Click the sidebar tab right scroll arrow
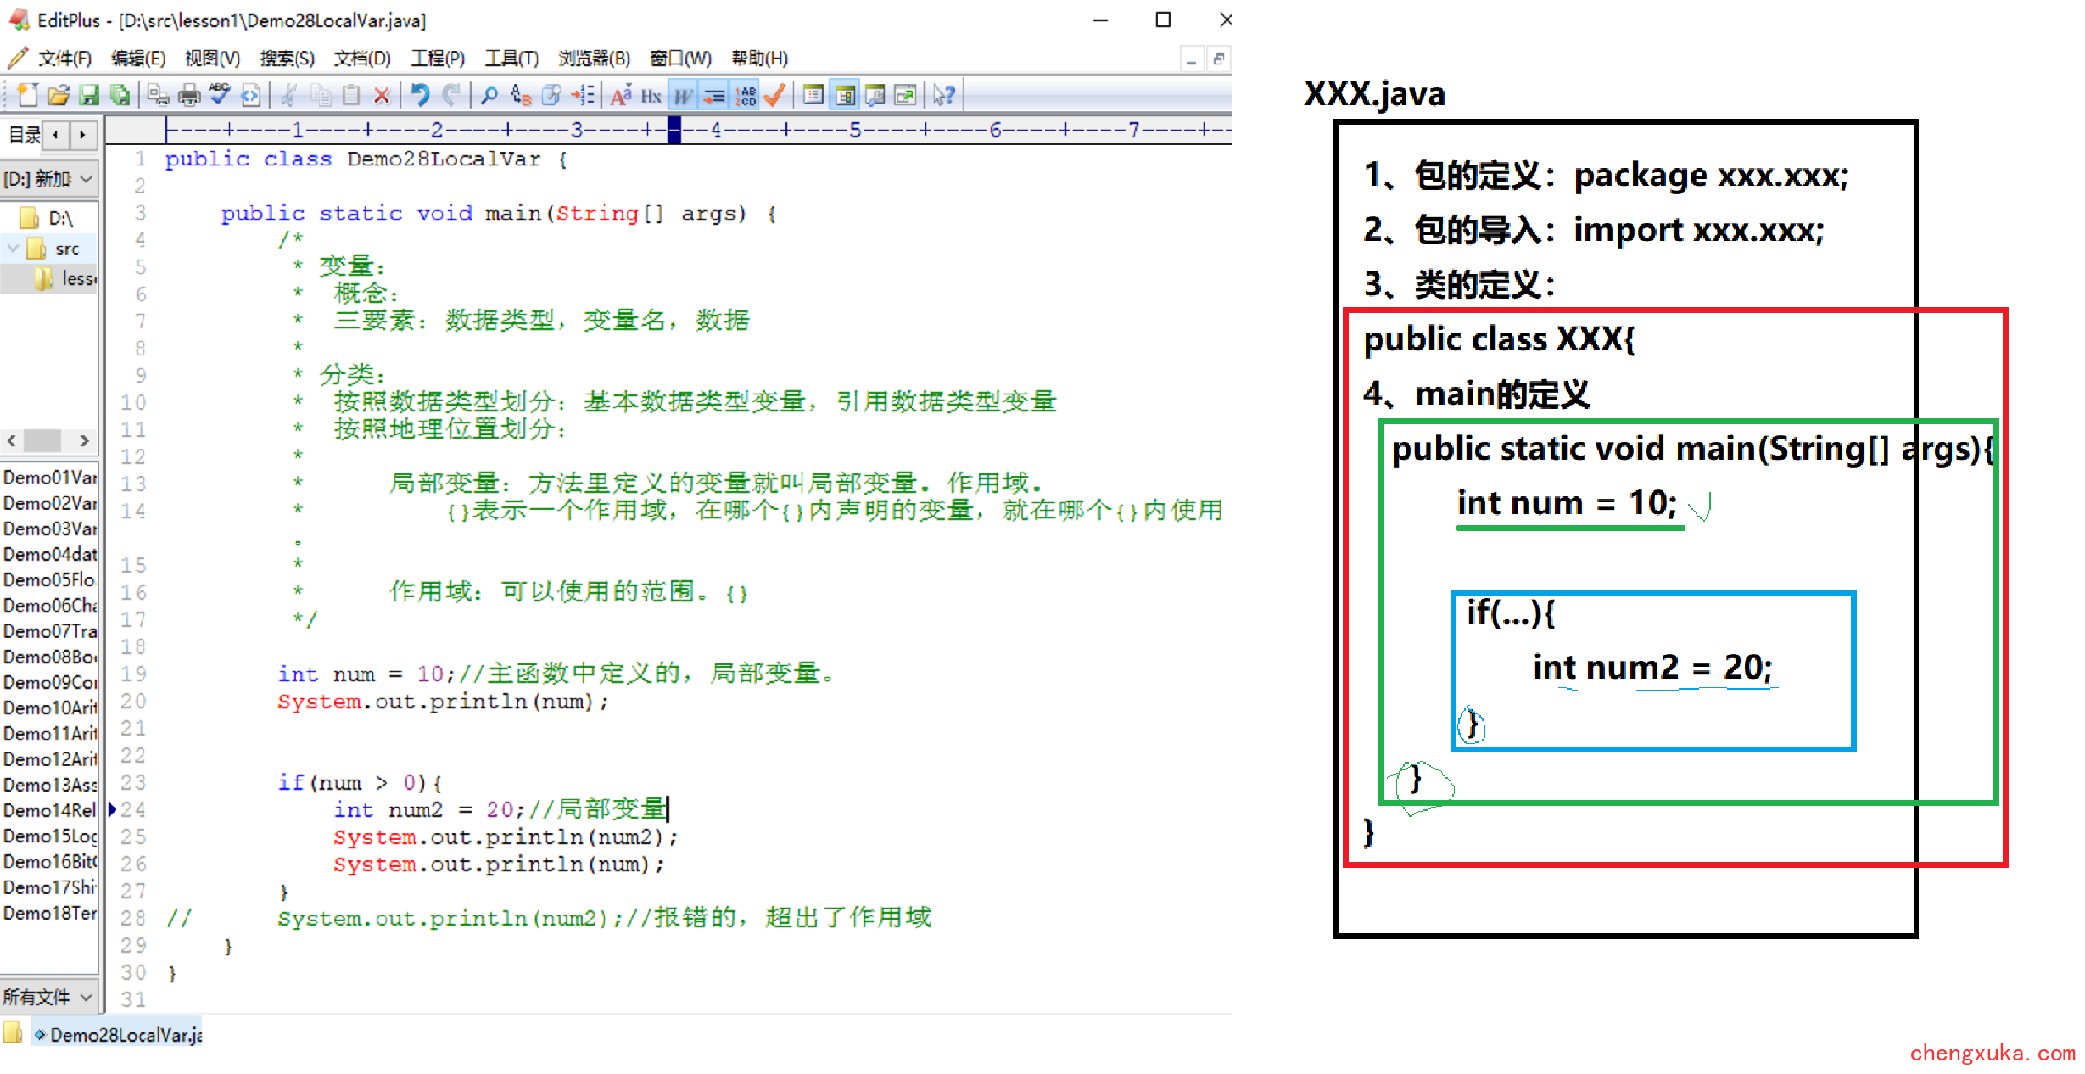2085x1074 pixels. click(x=82, y=135)
